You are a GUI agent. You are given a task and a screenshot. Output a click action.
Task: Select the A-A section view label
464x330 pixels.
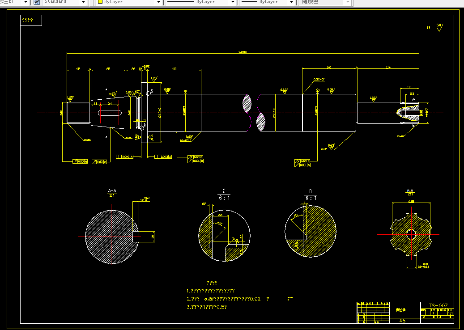click(112, 191)
